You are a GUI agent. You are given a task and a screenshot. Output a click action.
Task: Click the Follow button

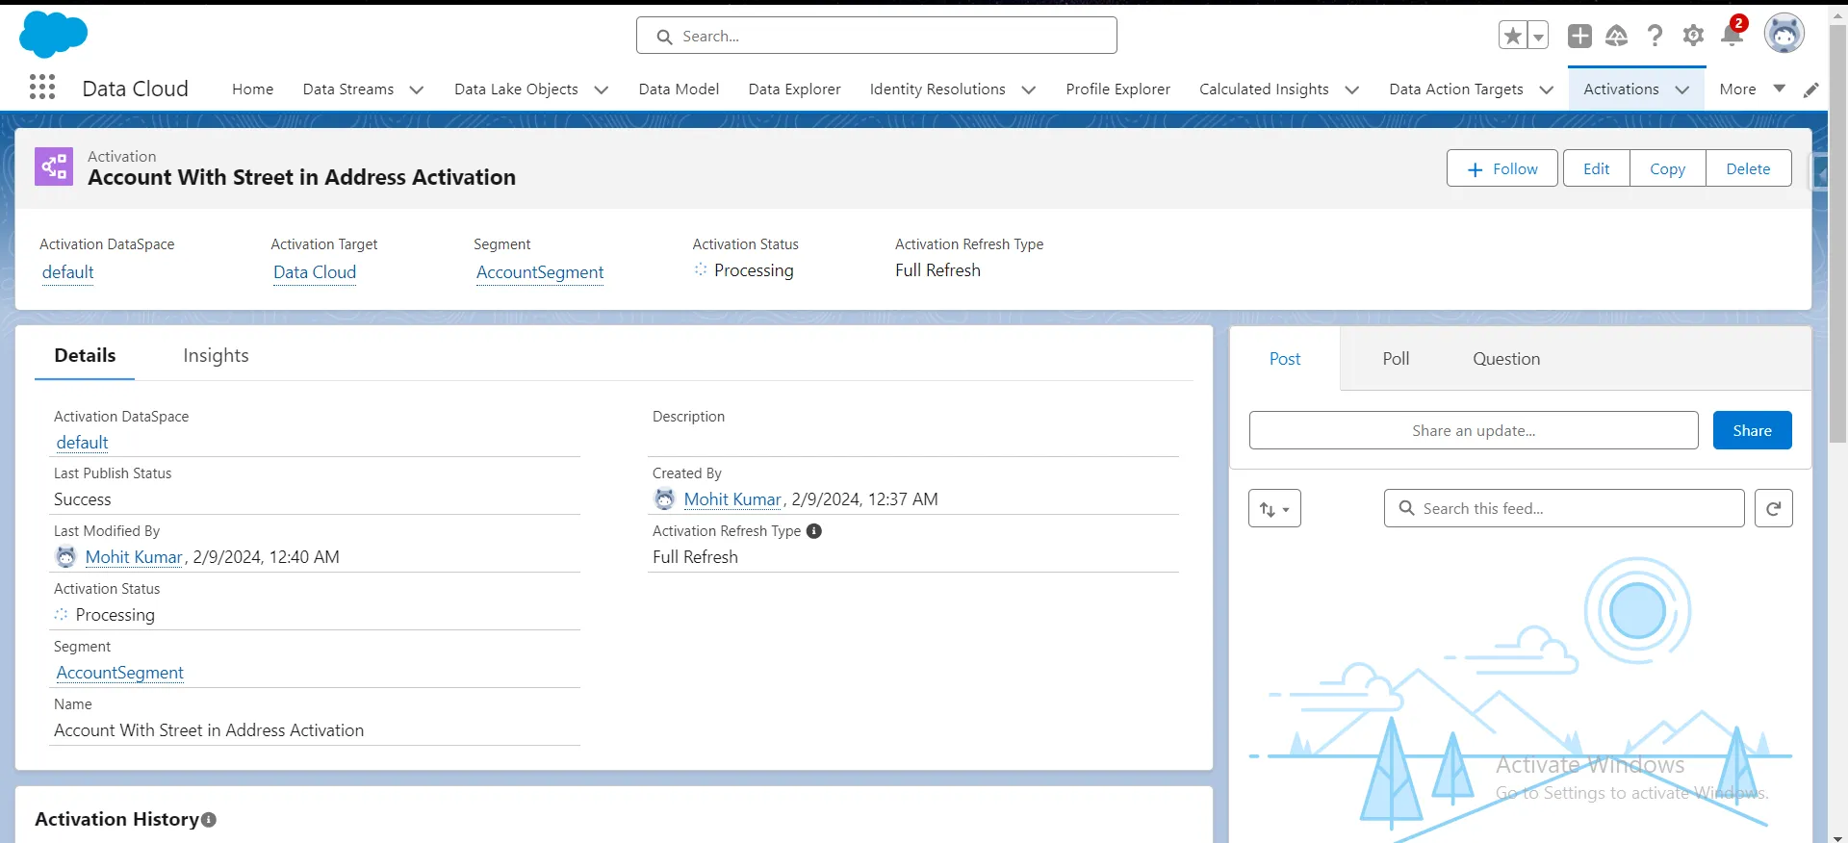click(1501, 168)
